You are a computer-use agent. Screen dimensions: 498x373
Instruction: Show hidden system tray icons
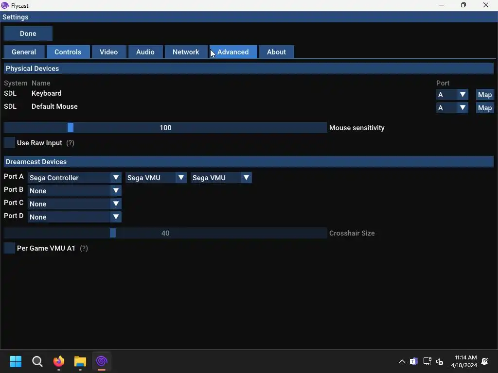(402, 361)
